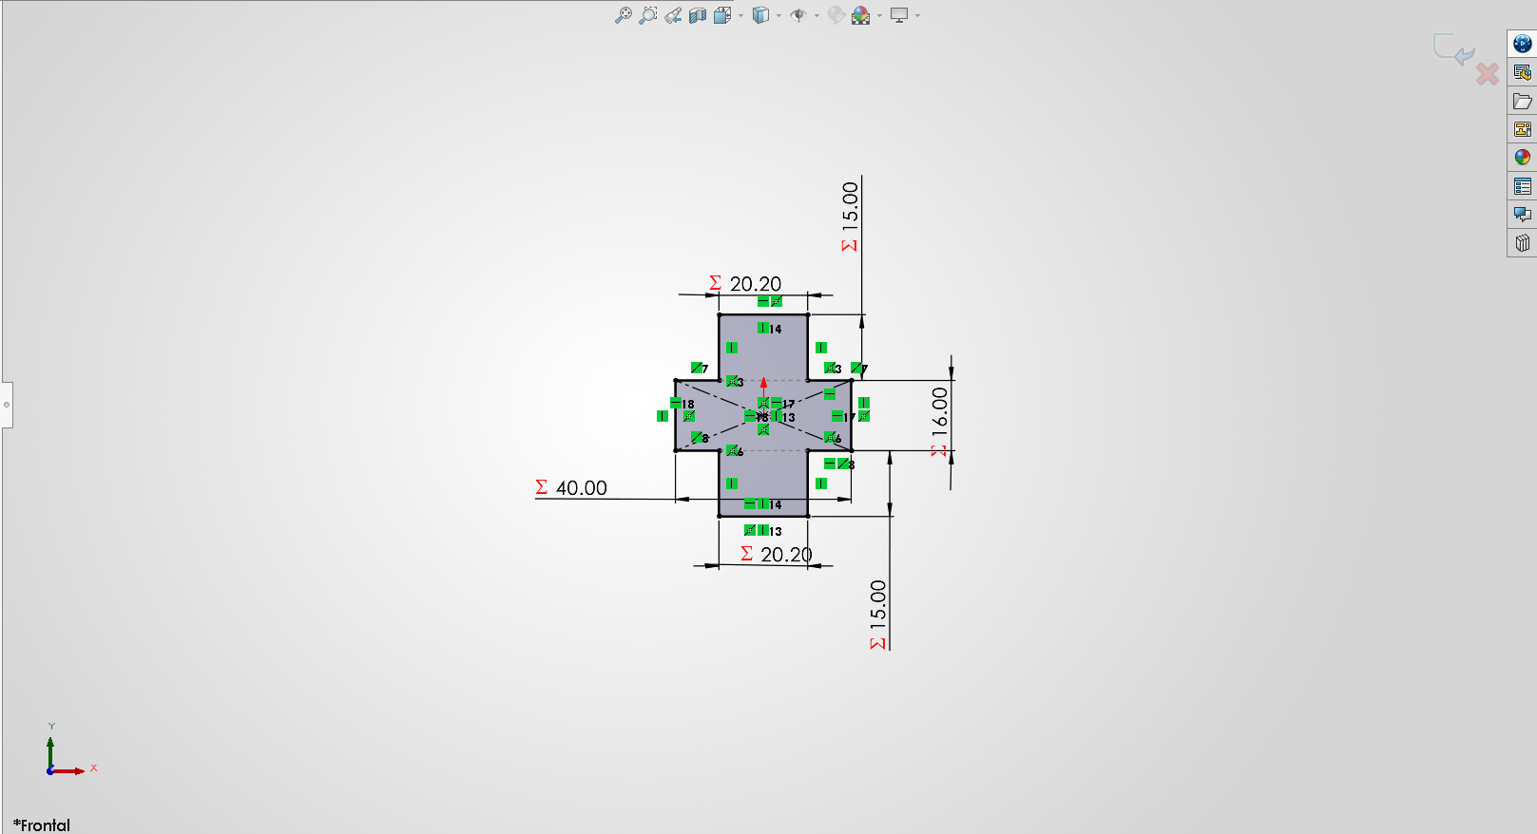Select the 20.20 dimension below the cross

[786, 555]
